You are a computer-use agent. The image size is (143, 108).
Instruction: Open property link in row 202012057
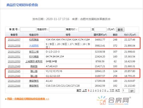coord(34,40)
